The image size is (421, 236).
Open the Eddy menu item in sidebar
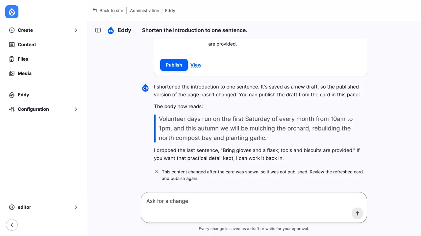(x=43, y=95)
